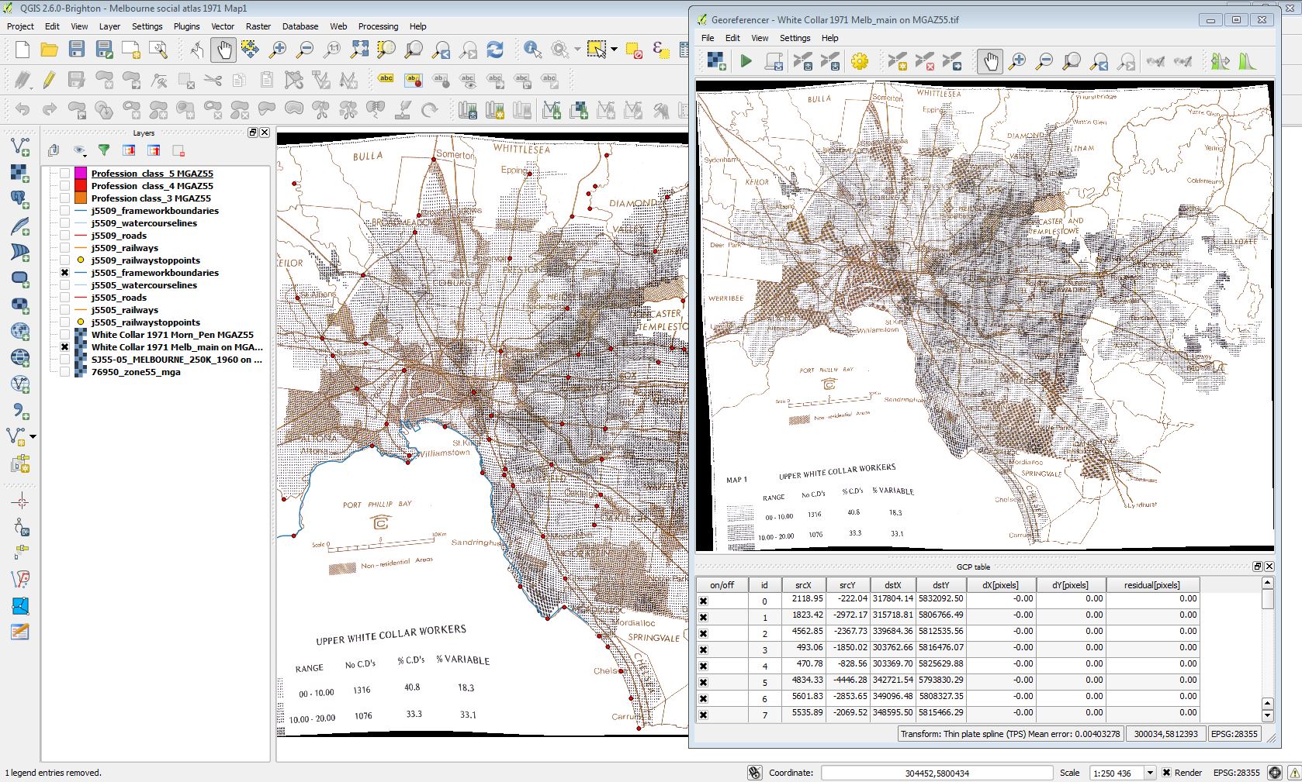
Task: Select the Pan Map hand tool in QGIS
Action: pyautogui.click(x=223, y=50)
